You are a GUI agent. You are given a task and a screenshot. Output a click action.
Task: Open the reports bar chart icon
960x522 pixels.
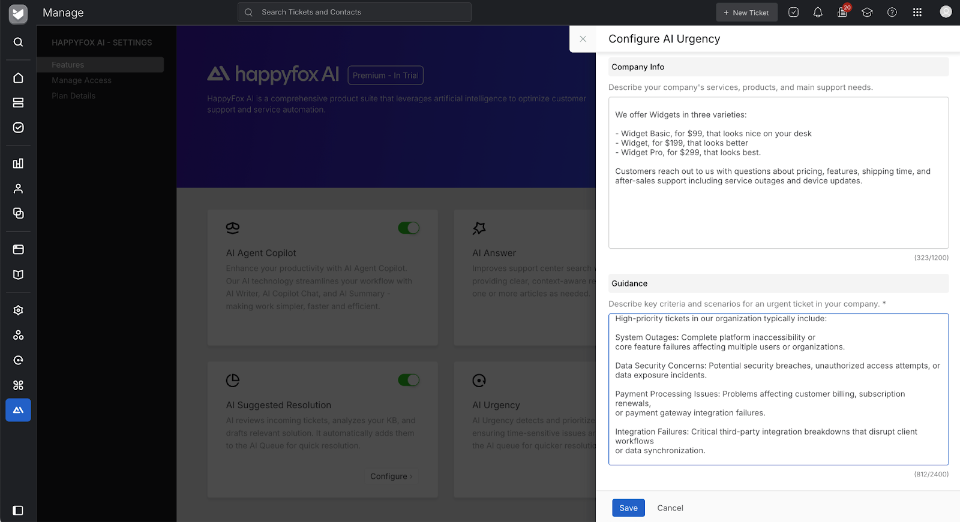(x=19, y=164)
